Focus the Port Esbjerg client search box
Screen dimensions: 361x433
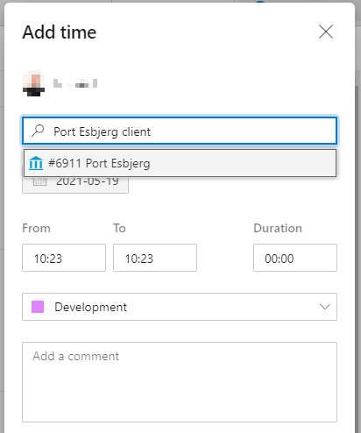[x=180, y=131]
